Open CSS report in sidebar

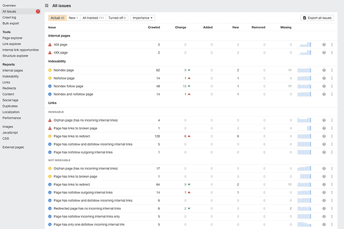6,138
